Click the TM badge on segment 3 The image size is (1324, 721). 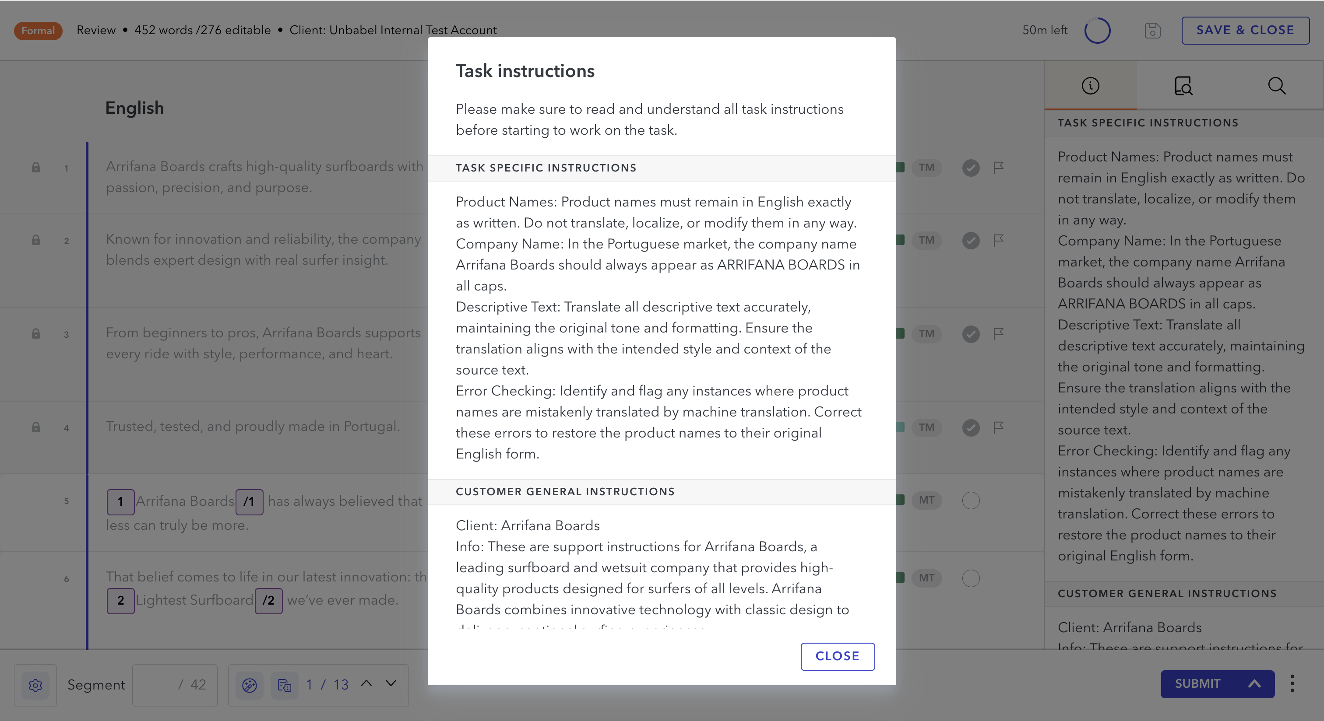tap(926, 333)
